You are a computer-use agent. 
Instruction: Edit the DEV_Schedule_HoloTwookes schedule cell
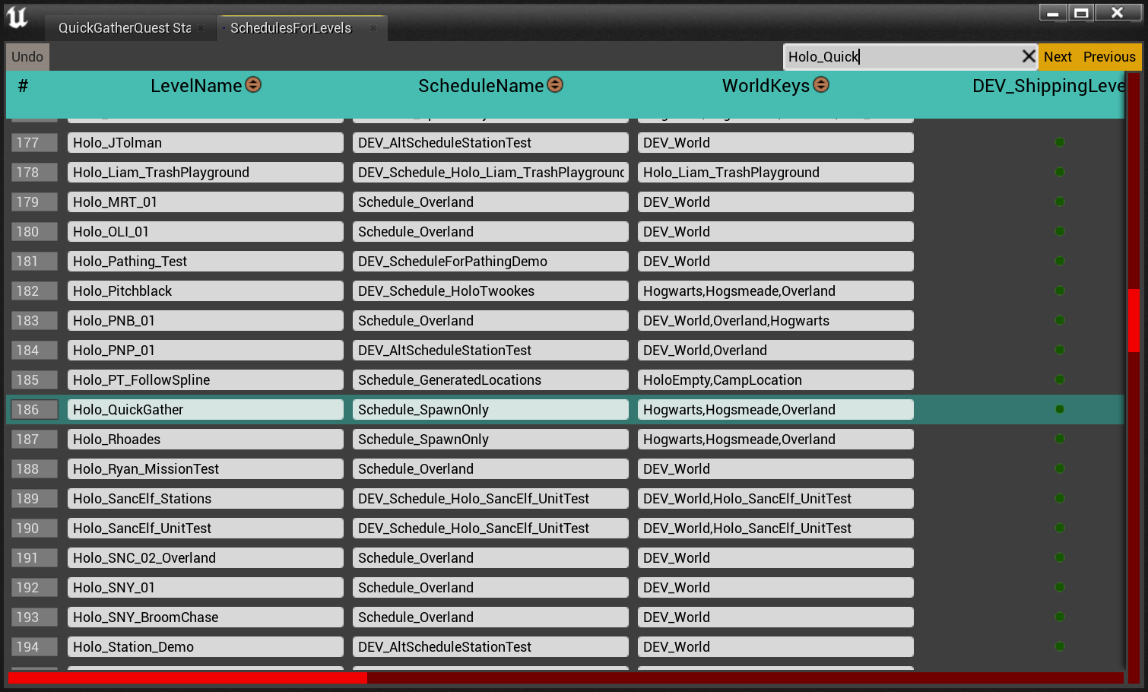pos(490,290)
